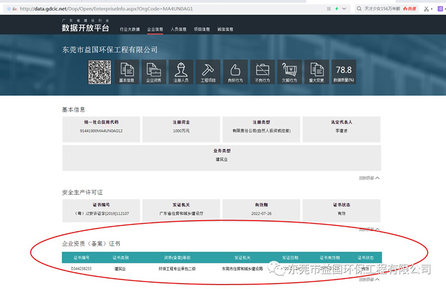Open the 项目信息 nav tab
Viewport: 446px width, 289px height.
tap(202, 30)
